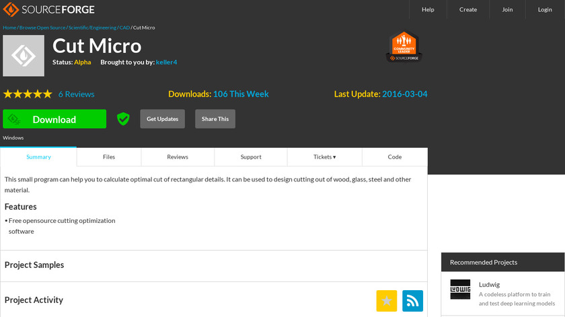
Task: Click the green security shield checkmark icon
Action: click(123, 119)
